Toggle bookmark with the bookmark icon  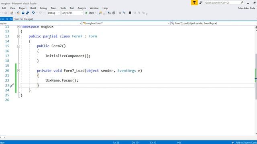130,13
